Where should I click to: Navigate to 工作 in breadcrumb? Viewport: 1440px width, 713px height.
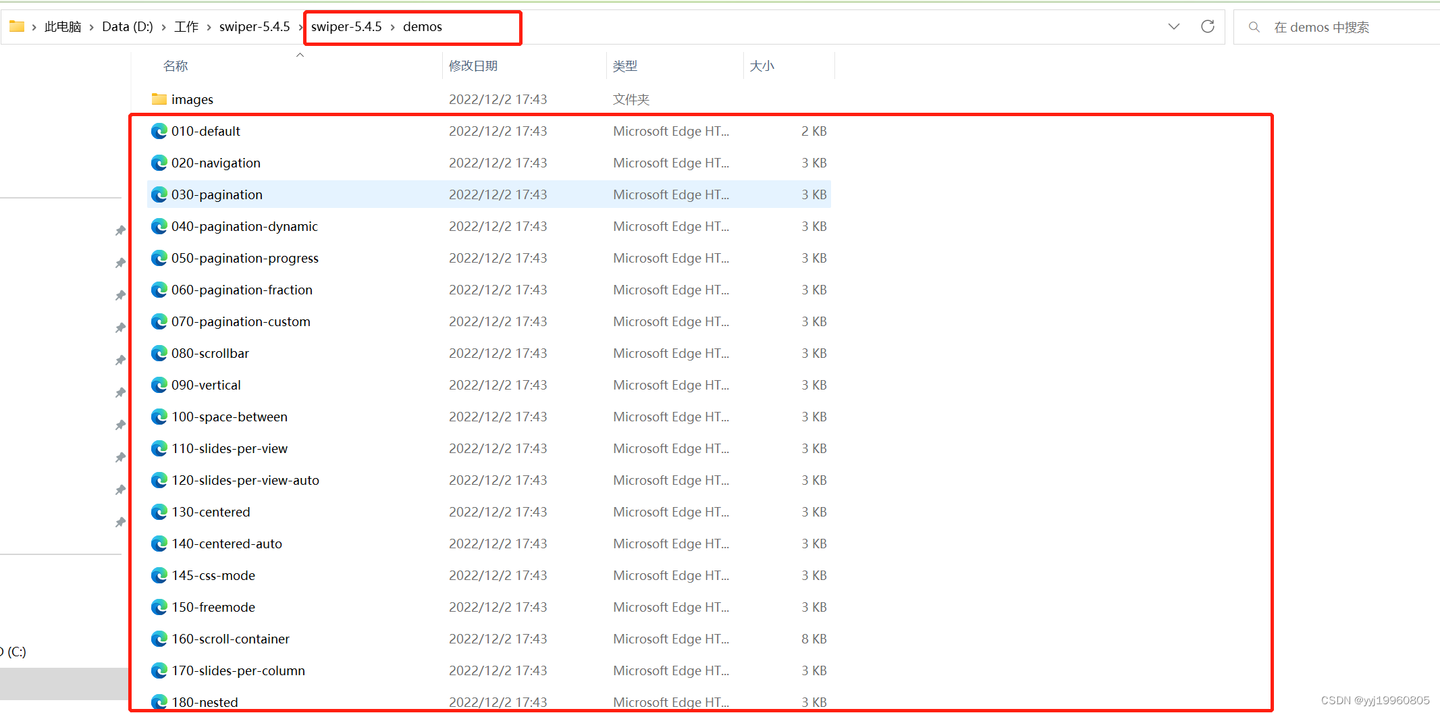[186, 26]
